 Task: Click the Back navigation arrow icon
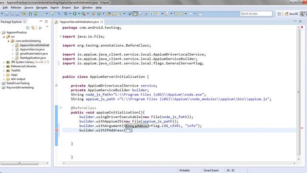(x=182, y=14)
